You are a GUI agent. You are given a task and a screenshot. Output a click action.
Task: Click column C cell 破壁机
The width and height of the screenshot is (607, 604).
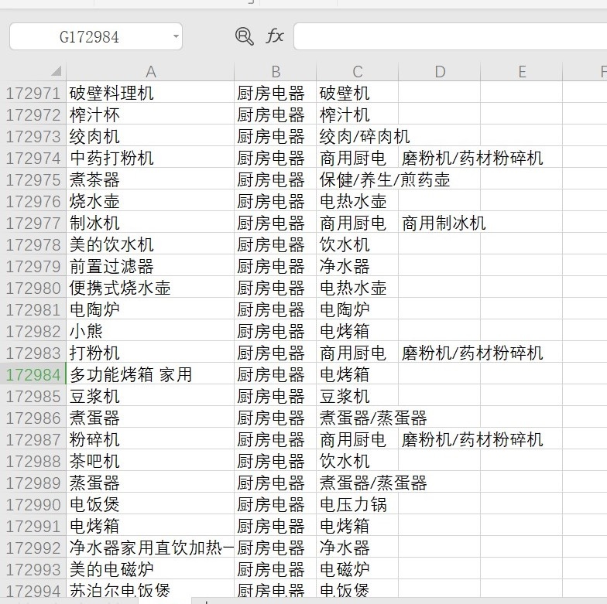coord(358,93)
